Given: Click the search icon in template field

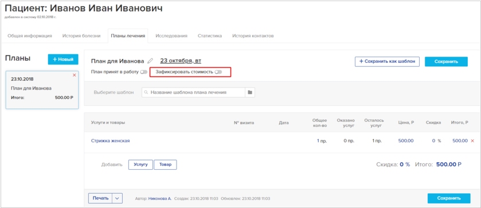Looking at the screenshot, I should (x=146, y=92).
